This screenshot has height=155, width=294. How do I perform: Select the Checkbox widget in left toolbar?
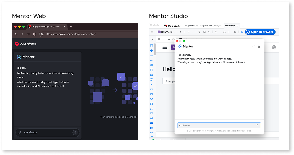pyautogui.click(x=152, y=104)
